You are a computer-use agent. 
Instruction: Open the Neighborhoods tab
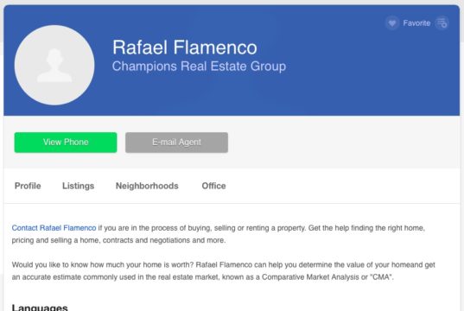[147, 186]
